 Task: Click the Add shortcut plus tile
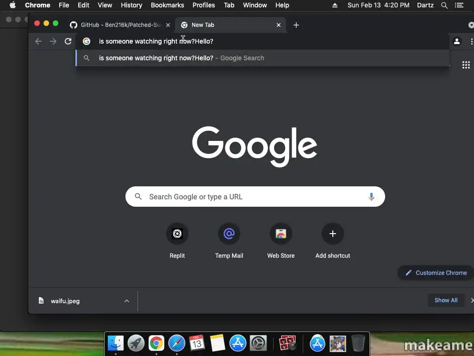coord(332,234)
